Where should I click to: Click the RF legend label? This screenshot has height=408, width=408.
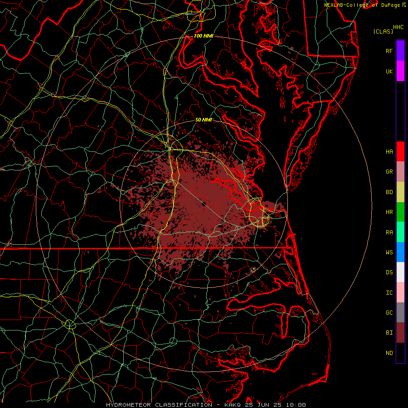tap(389, 51)
